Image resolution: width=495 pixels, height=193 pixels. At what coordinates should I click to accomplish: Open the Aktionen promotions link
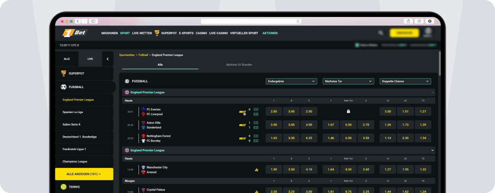click(270, 33)
